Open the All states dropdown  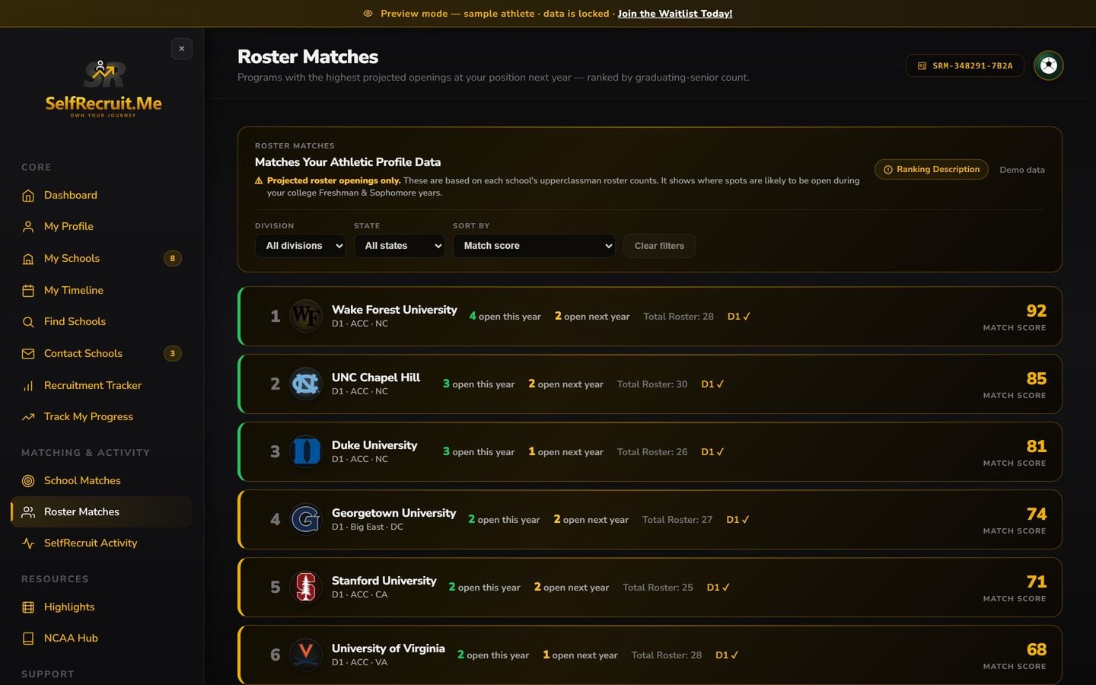coord(400,246)
